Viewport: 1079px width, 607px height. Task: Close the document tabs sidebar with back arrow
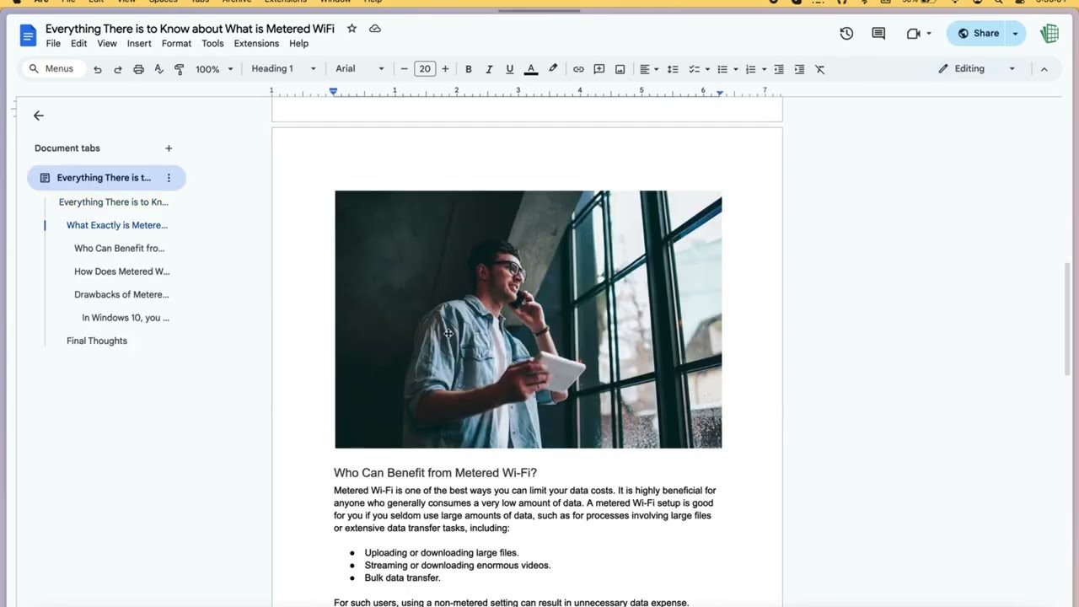[x=39, y=115]
